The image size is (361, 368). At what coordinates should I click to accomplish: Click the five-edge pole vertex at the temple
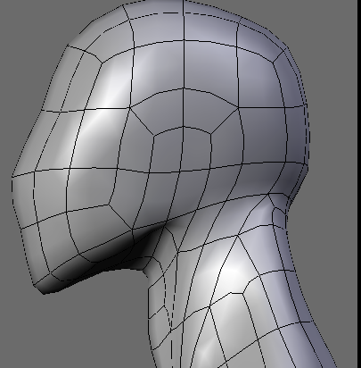[x=129, y=107]
